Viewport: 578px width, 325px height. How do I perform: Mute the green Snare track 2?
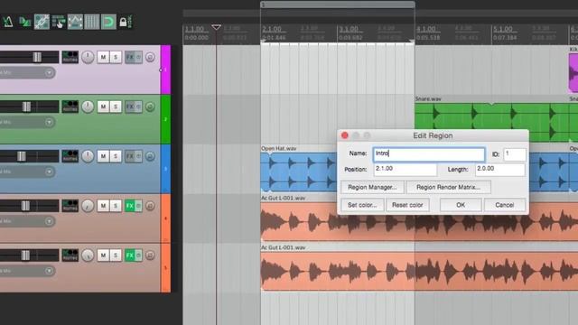coord(103,107)
